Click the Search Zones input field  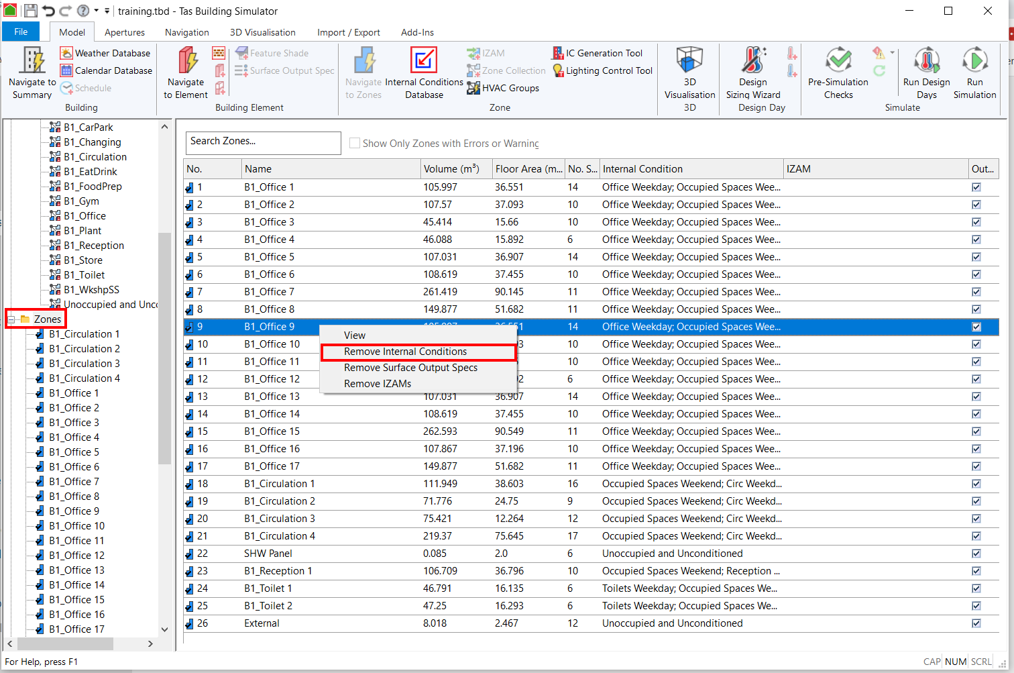point(263,142)
